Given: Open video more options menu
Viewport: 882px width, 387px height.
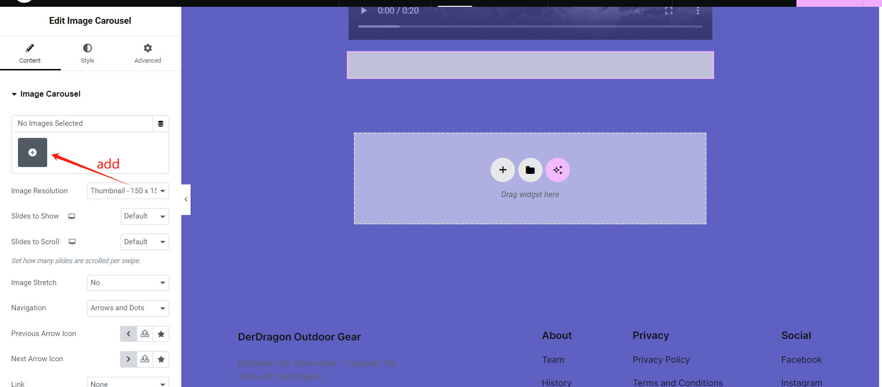Looking at the screenshot, I should (x=698, y=11).
